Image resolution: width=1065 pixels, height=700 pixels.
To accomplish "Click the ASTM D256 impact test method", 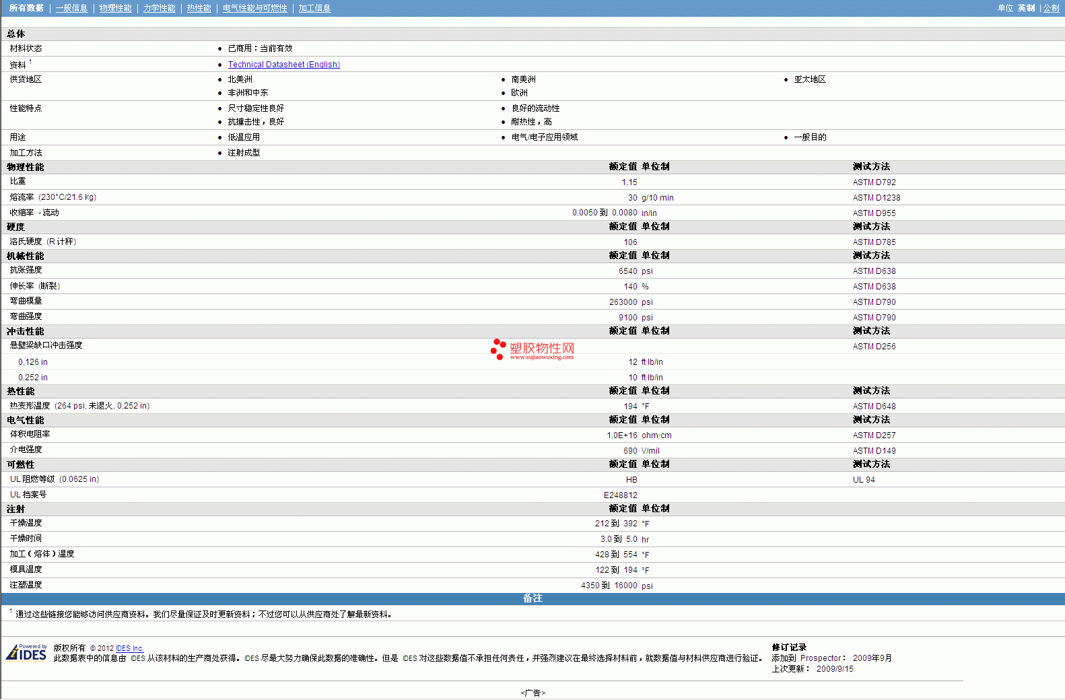I will [x=874, y=347].
